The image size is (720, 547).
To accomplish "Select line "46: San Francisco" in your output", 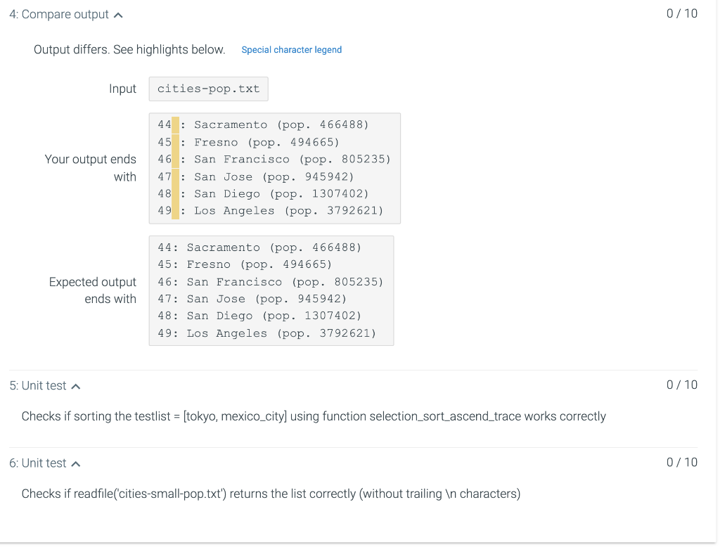I will coord(274,159).
